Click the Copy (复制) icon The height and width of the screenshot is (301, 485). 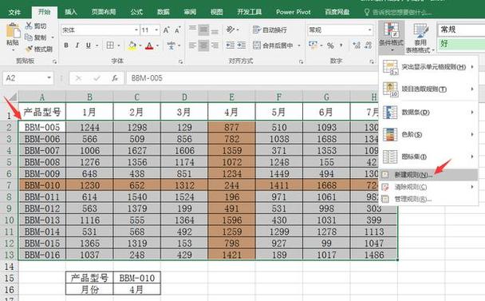click(x=29, y=38)
